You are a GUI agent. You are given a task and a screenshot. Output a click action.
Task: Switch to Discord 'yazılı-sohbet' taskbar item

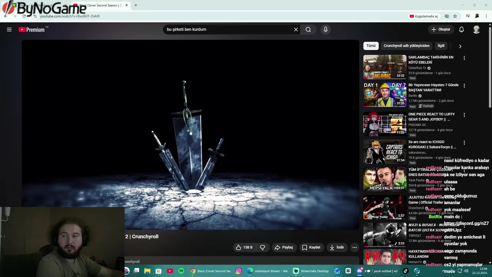377,271
